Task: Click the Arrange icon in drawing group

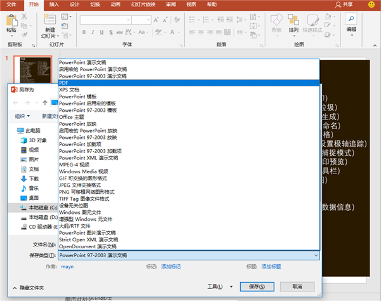Action: coord(293,20)
